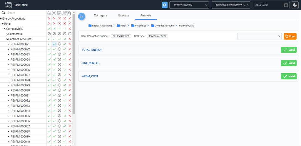Collapse the sidebar with the blue menu button
301x146 pixels.
coord(81,16)
